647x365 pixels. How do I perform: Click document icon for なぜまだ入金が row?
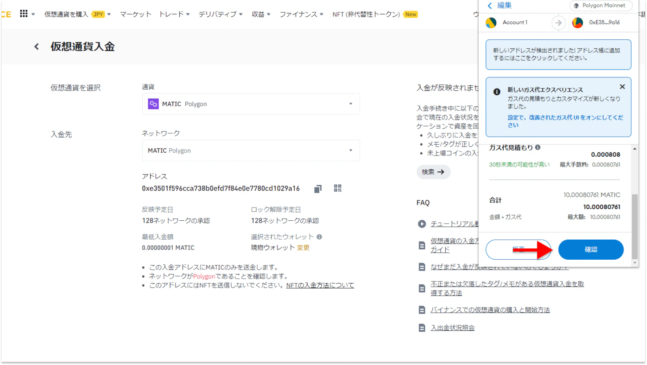[x=422, y=267]
